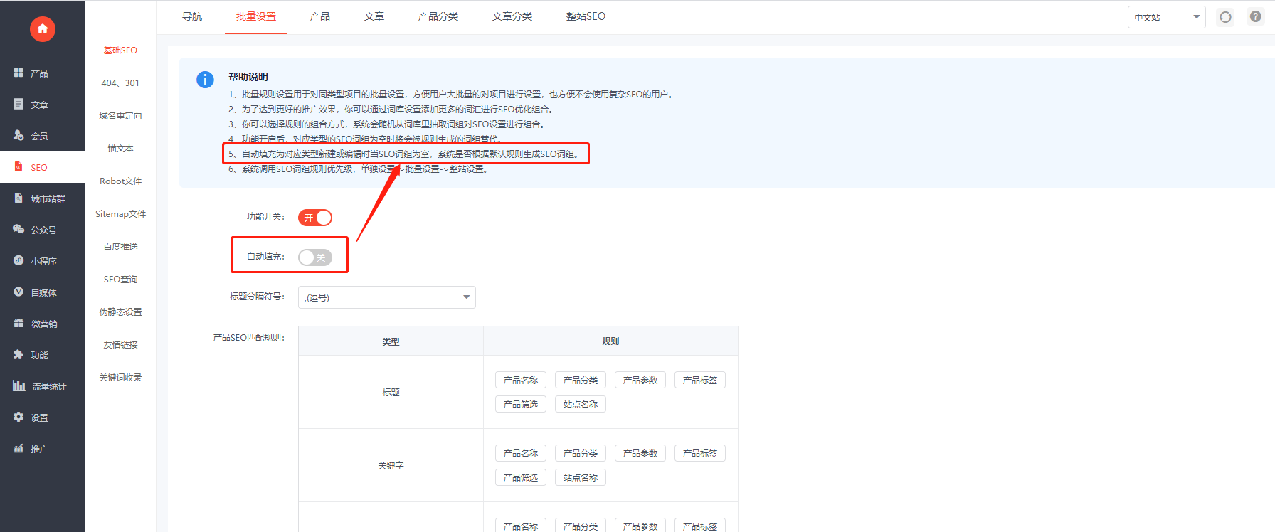Select the 产品名称 tag in the 标题 row

click(x=521, y=380)
